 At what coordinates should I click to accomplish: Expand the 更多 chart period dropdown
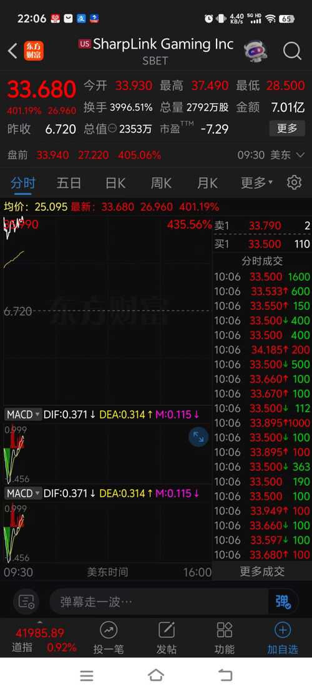[x=256, y=183]
